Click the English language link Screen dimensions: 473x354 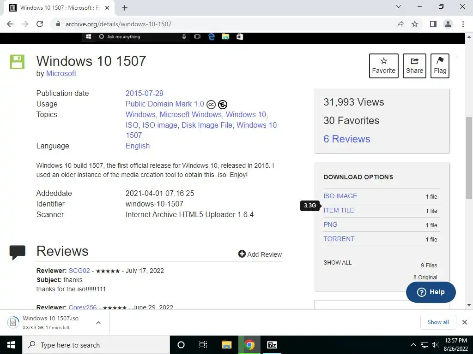pos(138,146)
